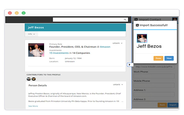
Task: Click the 'Person Details' heading
Action: [x=38, y=85]
